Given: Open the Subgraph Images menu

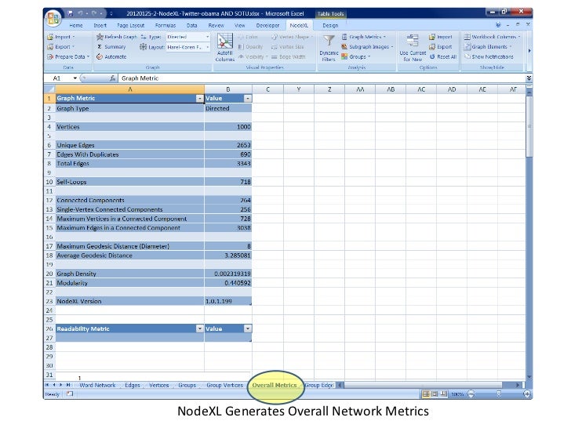Looking at the screenshot, I should point(367,46).
